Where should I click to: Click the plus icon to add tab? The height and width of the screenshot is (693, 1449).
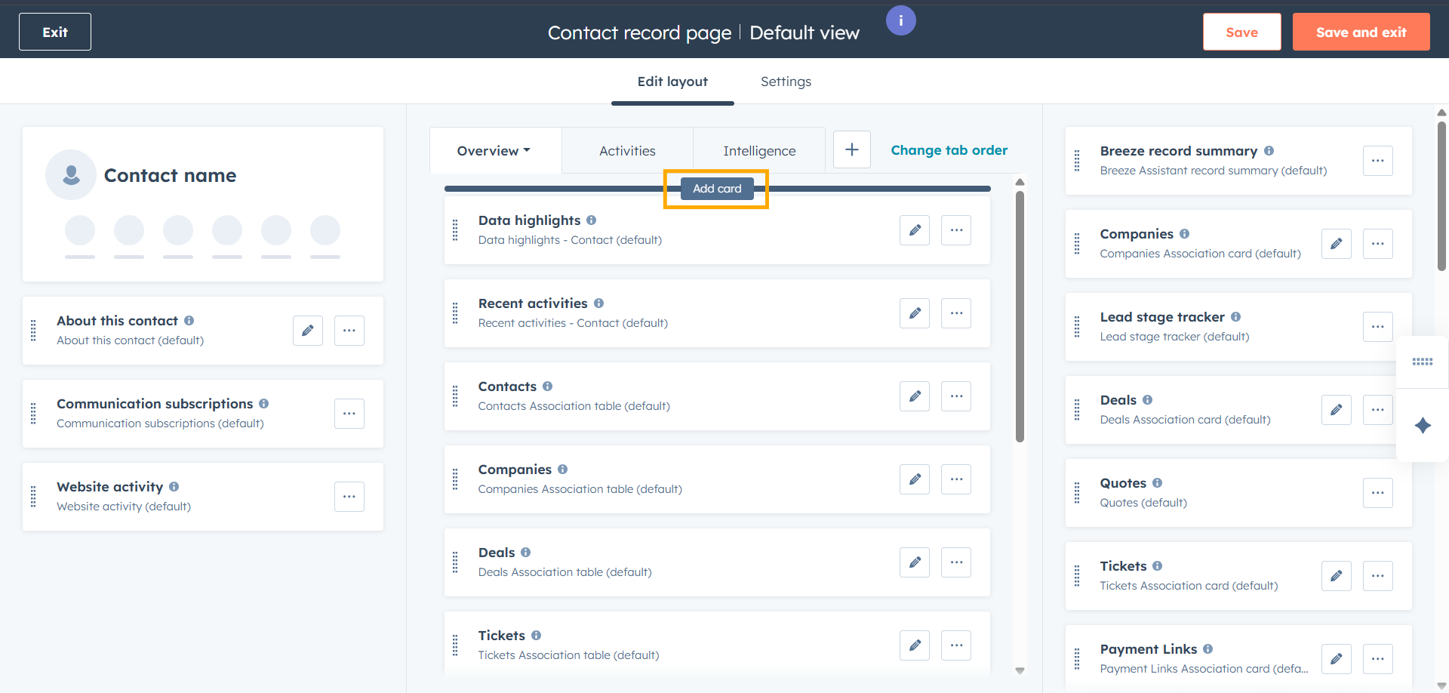(x=851, y=149)
